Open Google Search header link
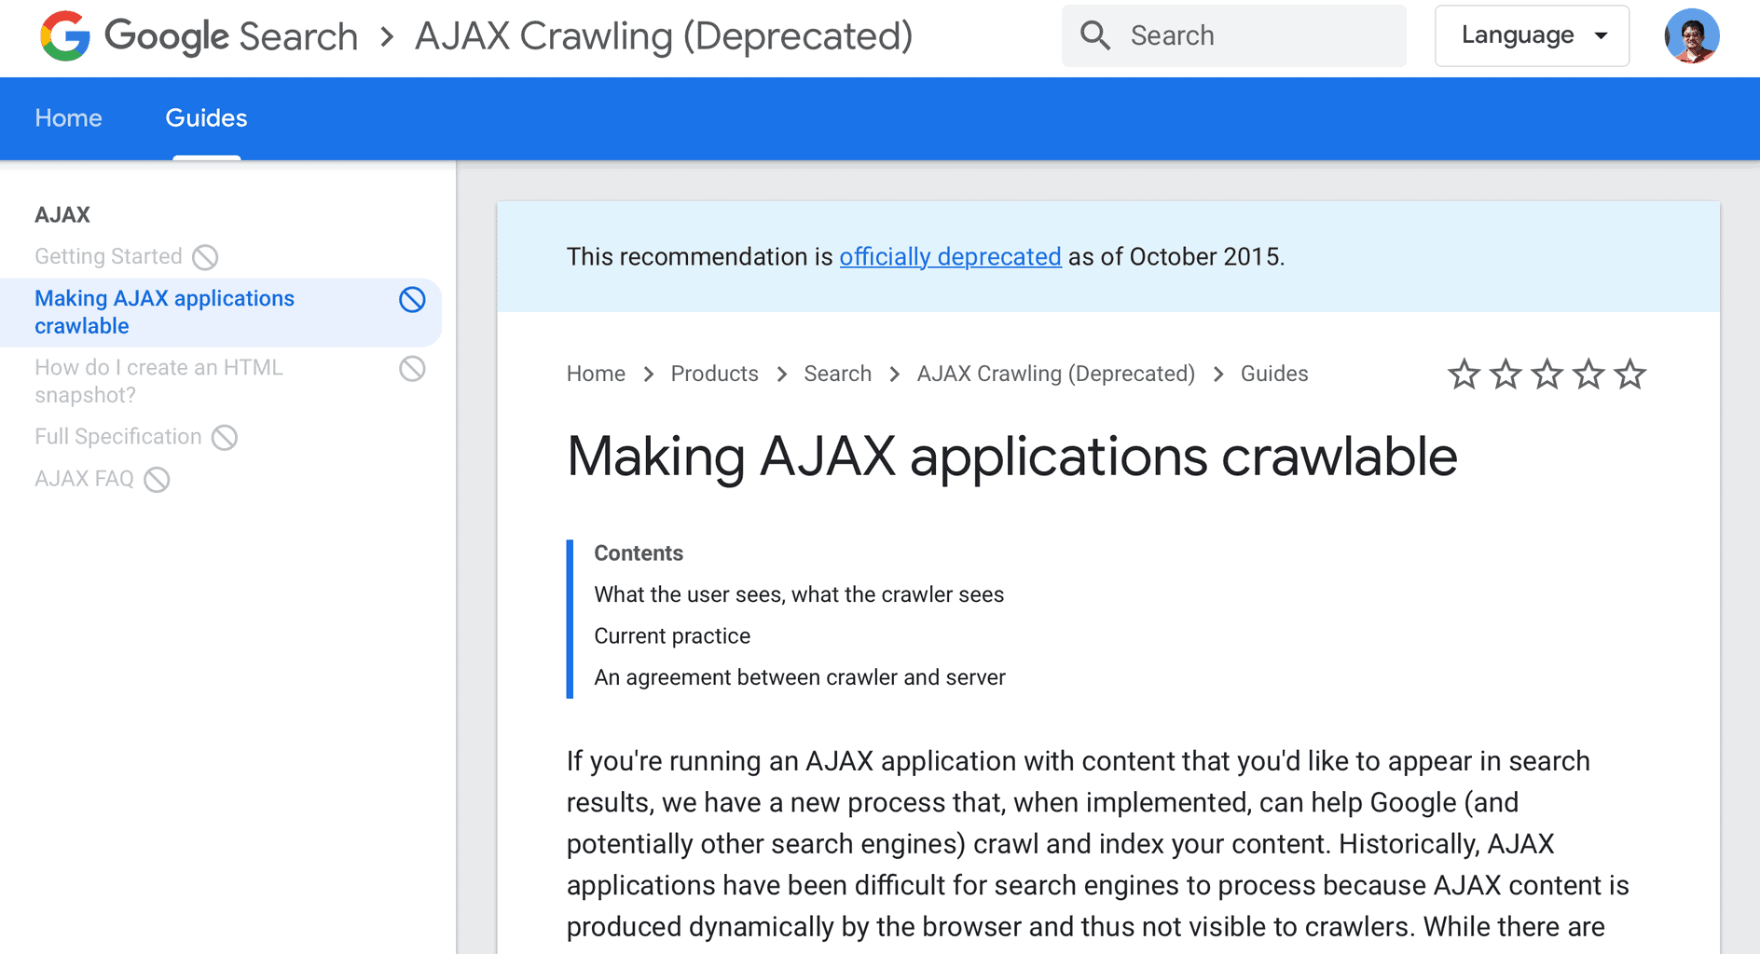The image size is (1760, 954). tap(231, 36)
